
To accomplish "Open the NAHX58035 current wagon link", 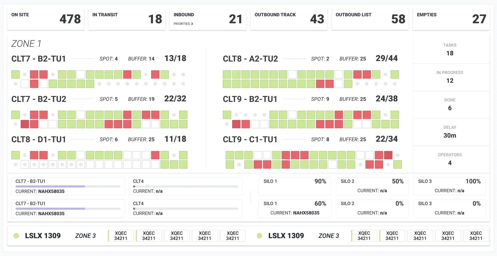I will [x=51, y=191].
